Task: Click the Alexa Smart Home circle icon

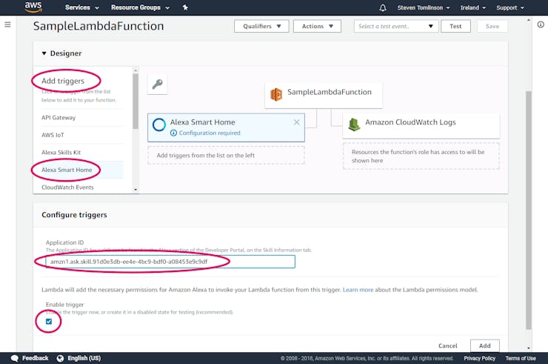Action: [x=159, y=125]
